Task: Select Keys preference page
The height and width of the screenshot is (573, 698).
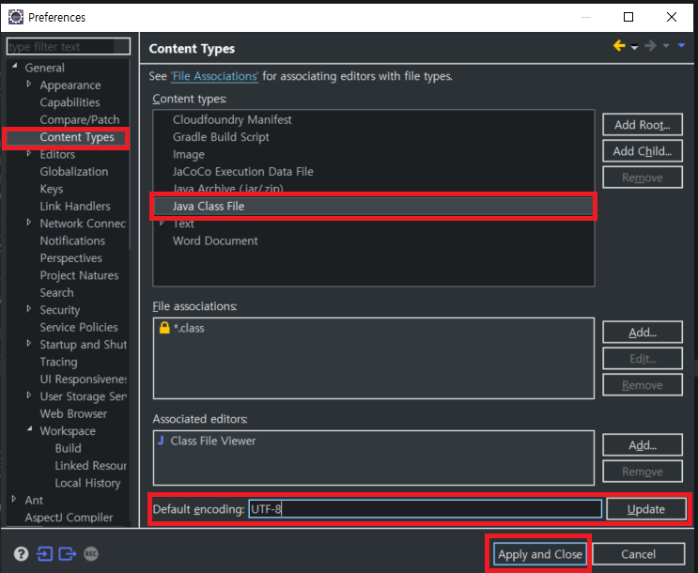Action: tap(52, 189)
